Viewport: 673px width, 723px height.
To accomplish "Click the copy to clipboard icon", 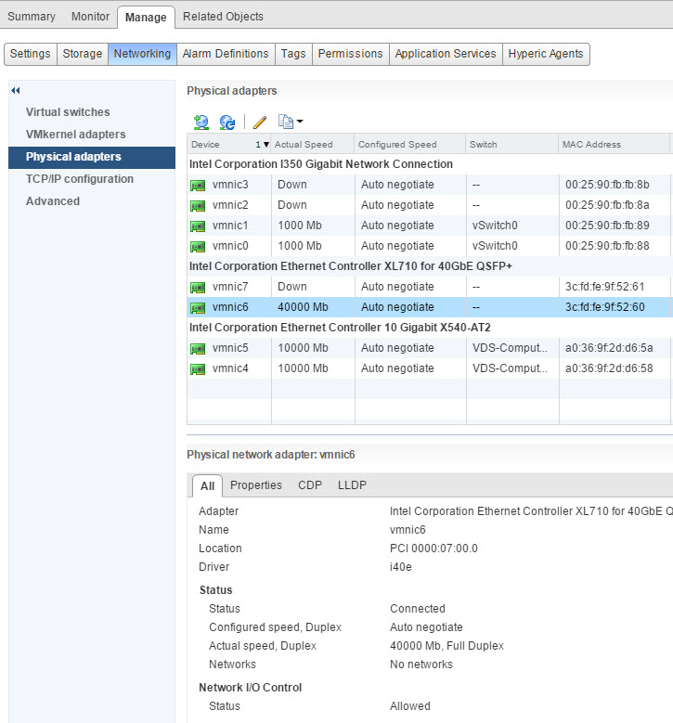I will click(x=286, y=122).
